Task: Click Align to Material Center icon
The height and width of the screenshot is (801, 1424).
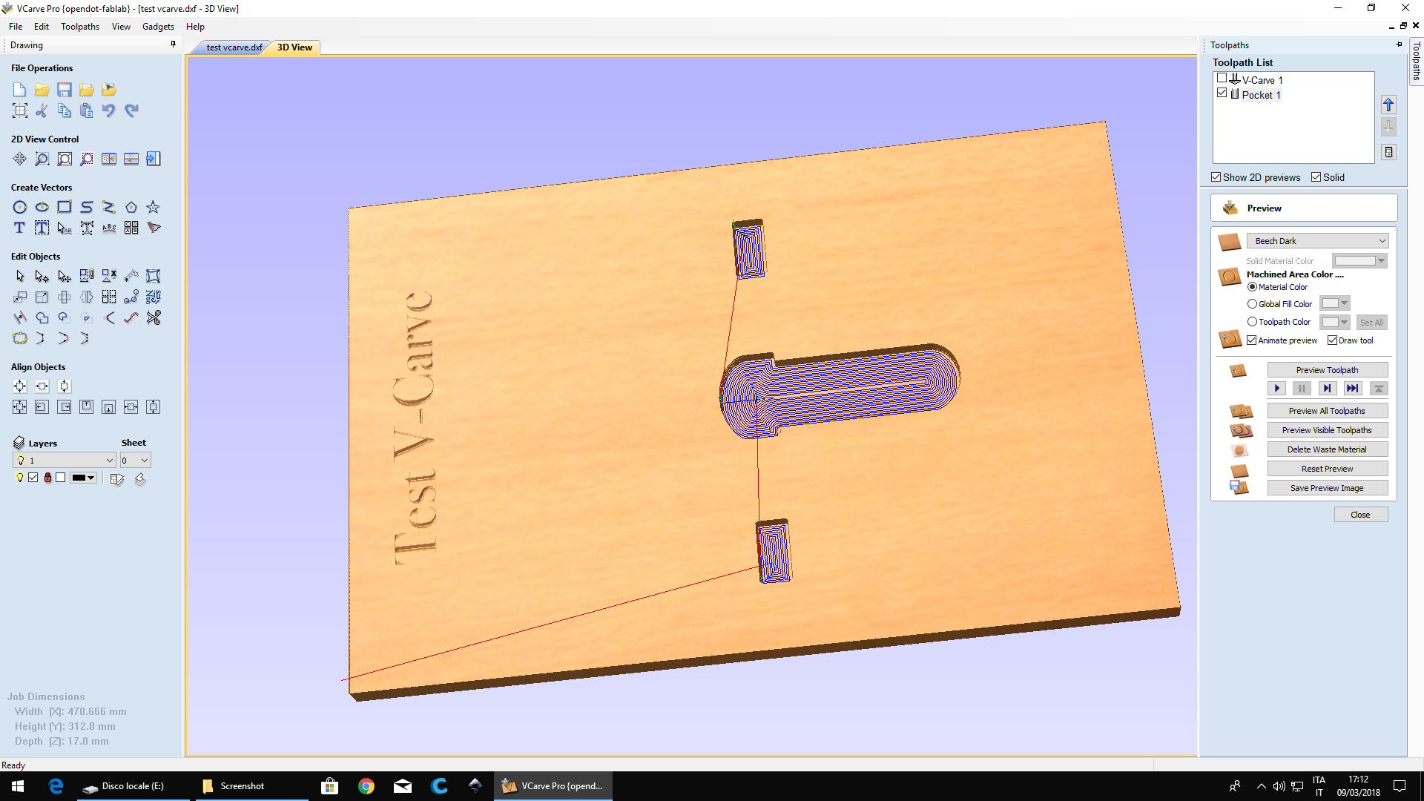Action: (20, 386)
